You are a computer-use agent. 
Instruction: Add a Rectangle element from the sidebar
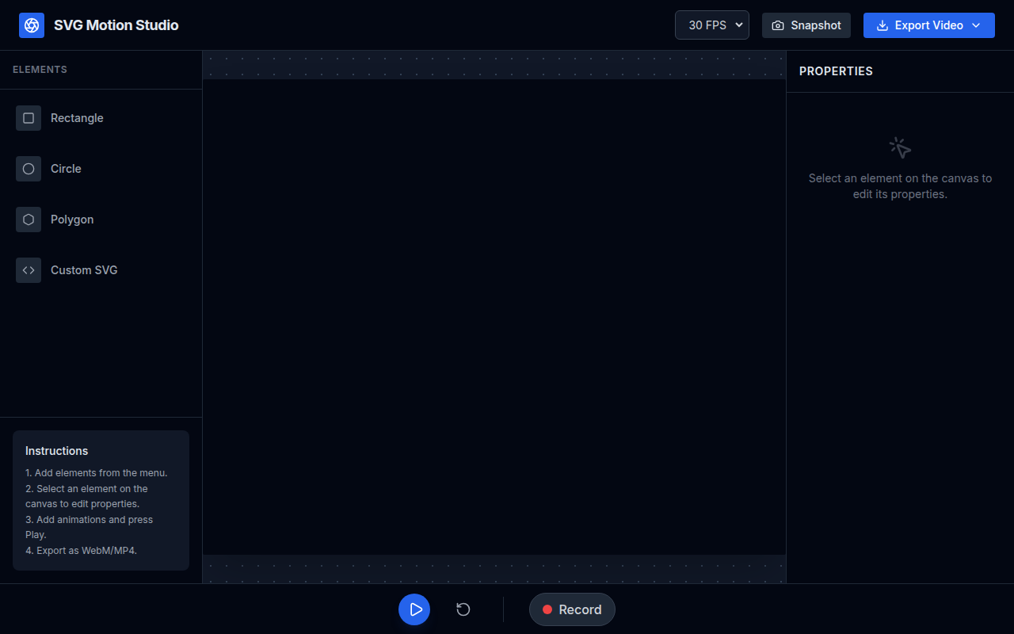coord(77,117)
